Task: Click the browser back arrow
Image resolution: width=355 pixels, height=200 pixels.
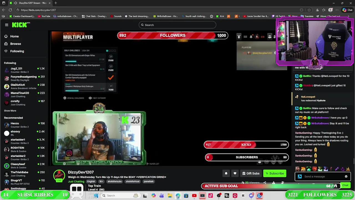Action: click(4, 10)
